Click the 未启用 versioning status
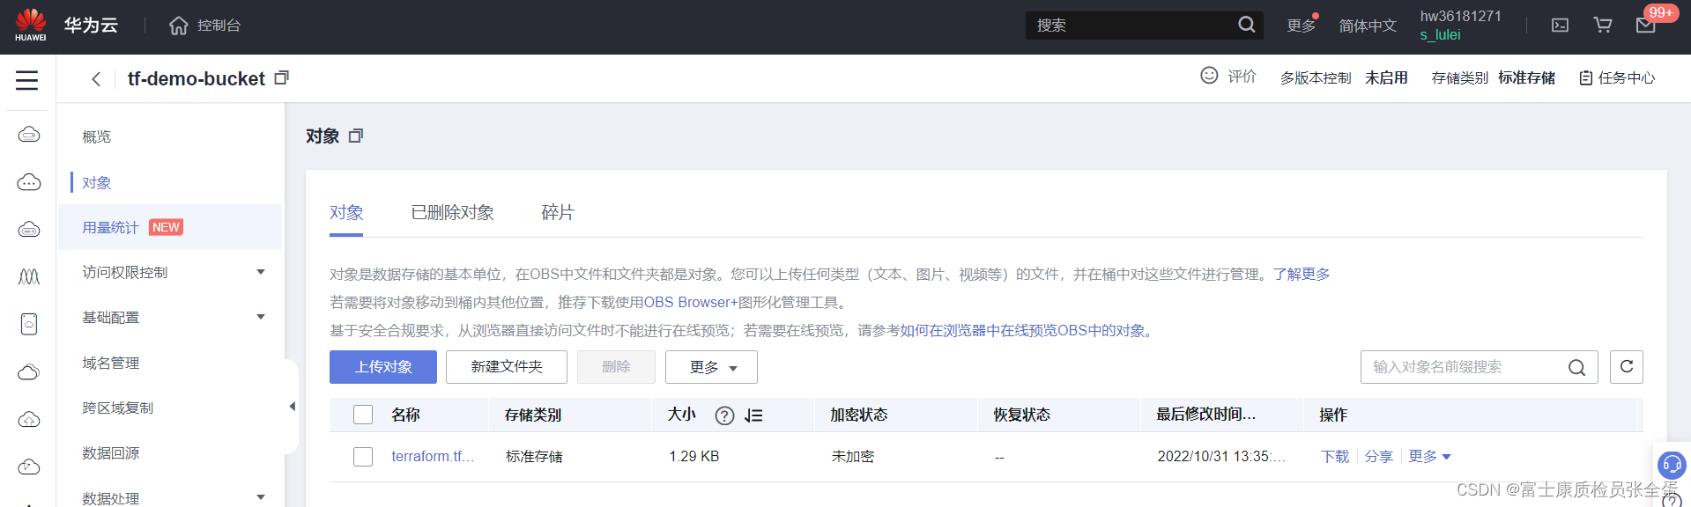This screenshot has height=507, width=1691. pos(1386,77)
